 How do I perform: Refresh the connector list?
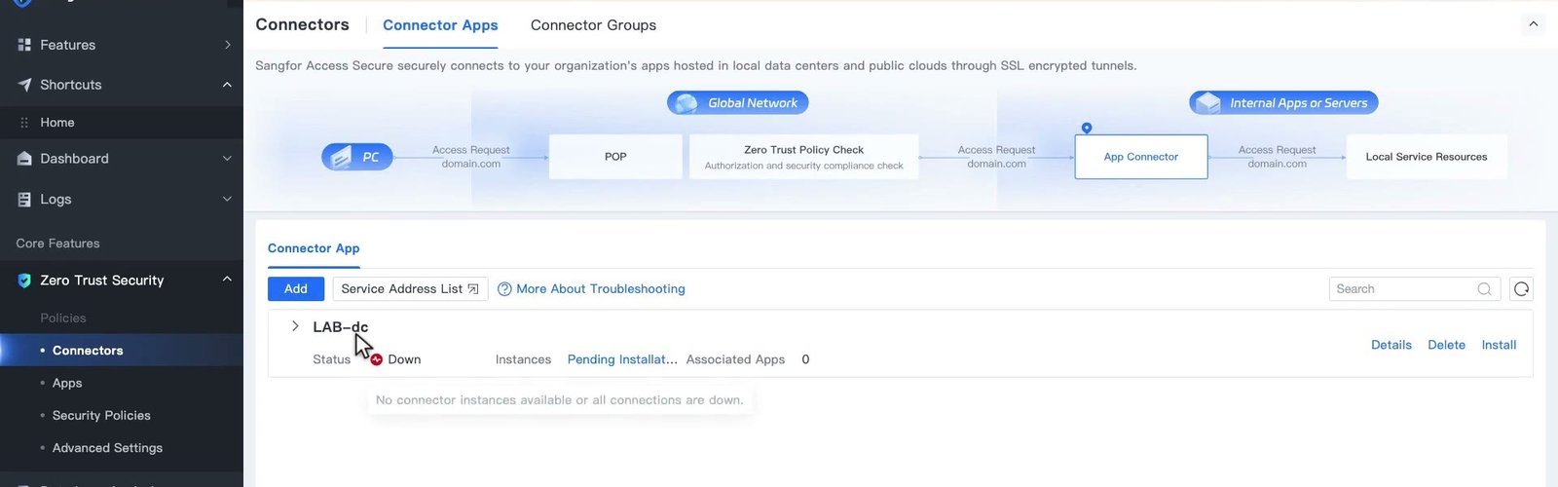(x=1521, y=289)
